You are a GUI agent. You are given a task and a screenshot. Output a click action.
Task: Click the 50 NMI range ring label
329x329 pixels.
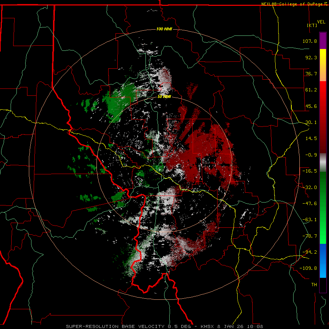coord(164,97)
